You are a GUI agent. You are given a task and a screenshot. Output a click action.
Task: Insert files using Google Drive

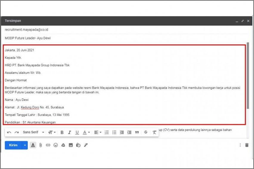pos(63,145)
